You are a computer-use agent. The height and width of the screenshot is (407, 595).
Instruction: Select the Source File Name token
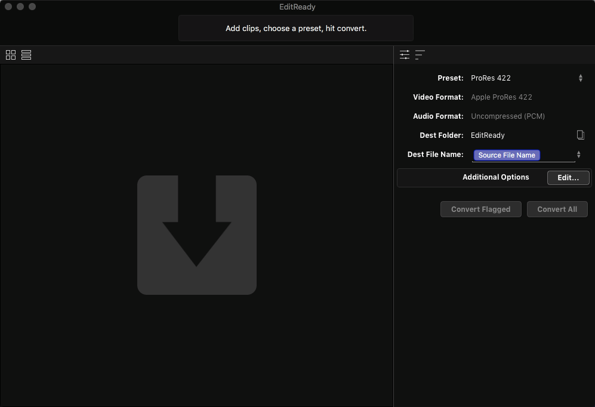click(x=506, y=155)
